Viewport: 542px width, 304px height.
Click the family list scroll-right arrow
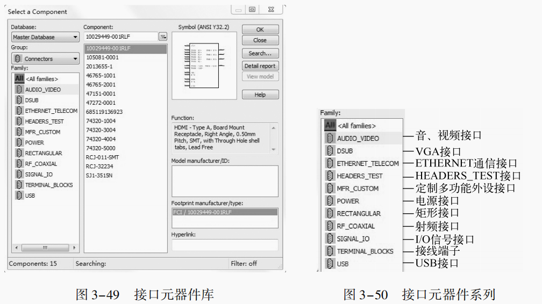74,248
